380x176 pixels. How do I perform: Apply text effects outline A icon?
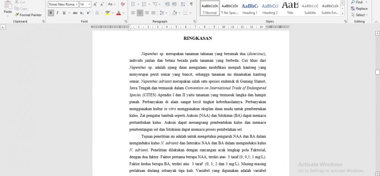pos(97,13)
